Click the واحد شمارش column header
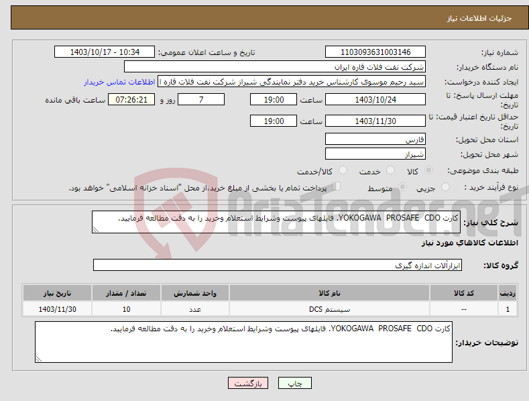Screen dimensions: 529x401 click(195, 293)
